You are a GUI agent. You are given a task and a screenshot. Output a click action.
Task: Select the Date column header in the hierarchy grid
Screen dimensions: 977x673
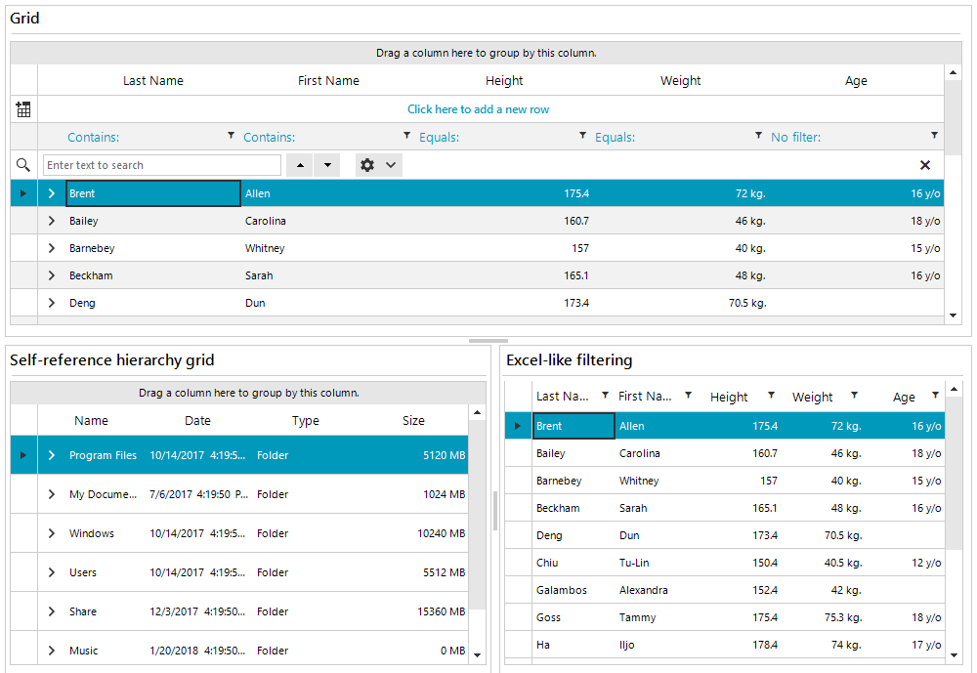[x=197, y=420]
